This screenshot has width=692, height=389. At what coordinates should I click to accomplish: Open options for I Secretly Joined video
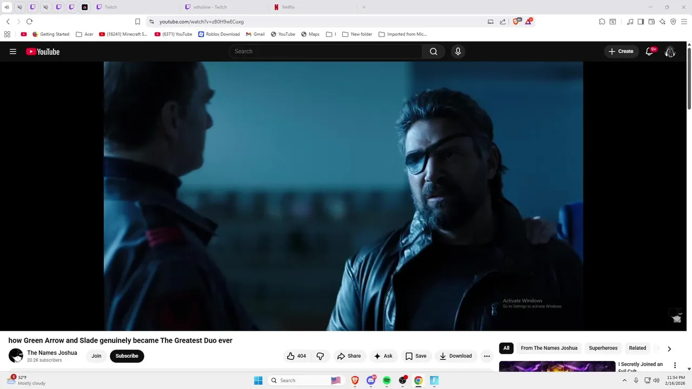point(675,366)
